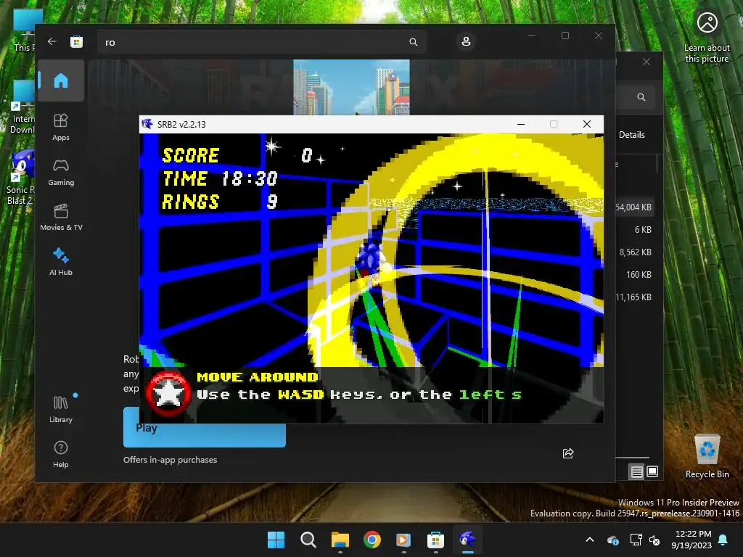Open the Windows Start menu
The image size is (743, 557).
(276, 540)
